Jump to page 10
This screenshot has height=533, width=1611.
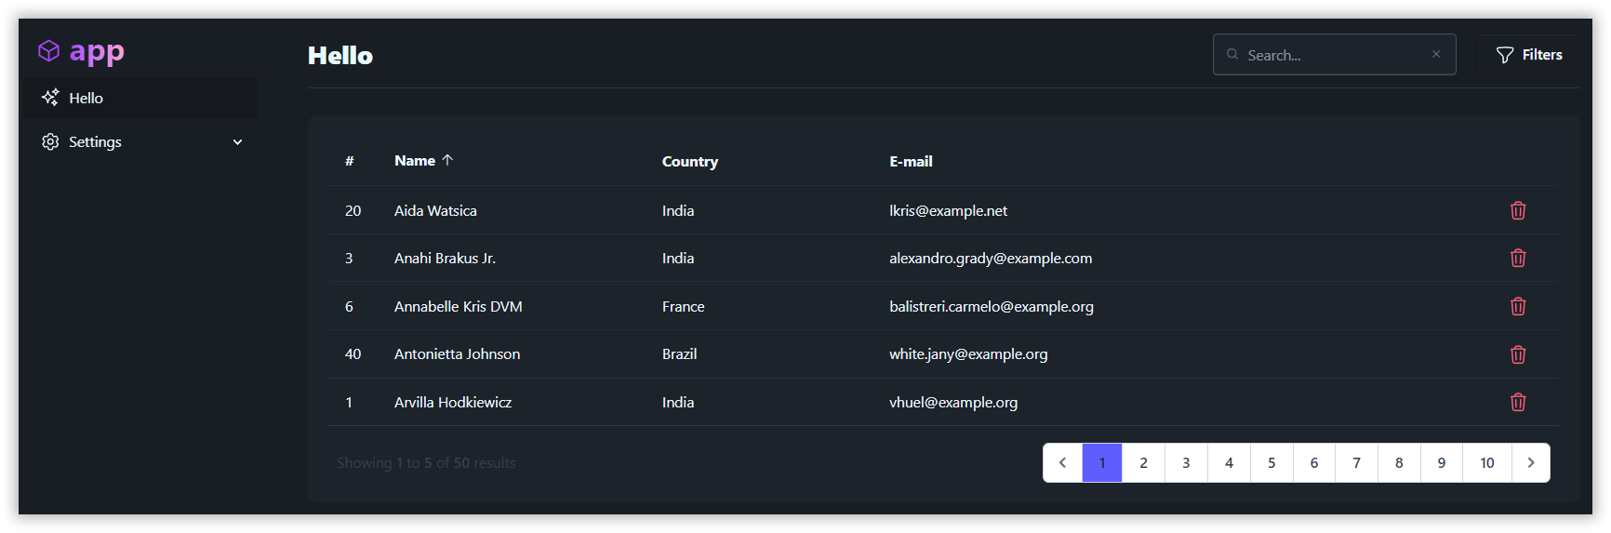(x=1486, y=463)
